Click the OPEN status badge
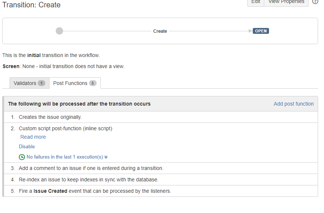The width and height of the screenshot is (324, 213). (x=261, y=31)
